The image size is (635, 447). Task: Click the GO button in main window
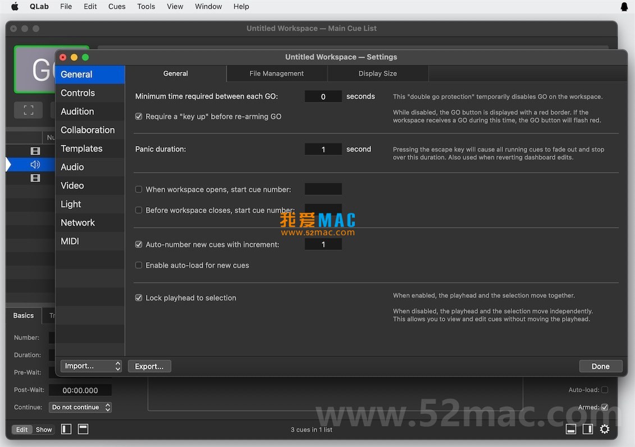35,69
